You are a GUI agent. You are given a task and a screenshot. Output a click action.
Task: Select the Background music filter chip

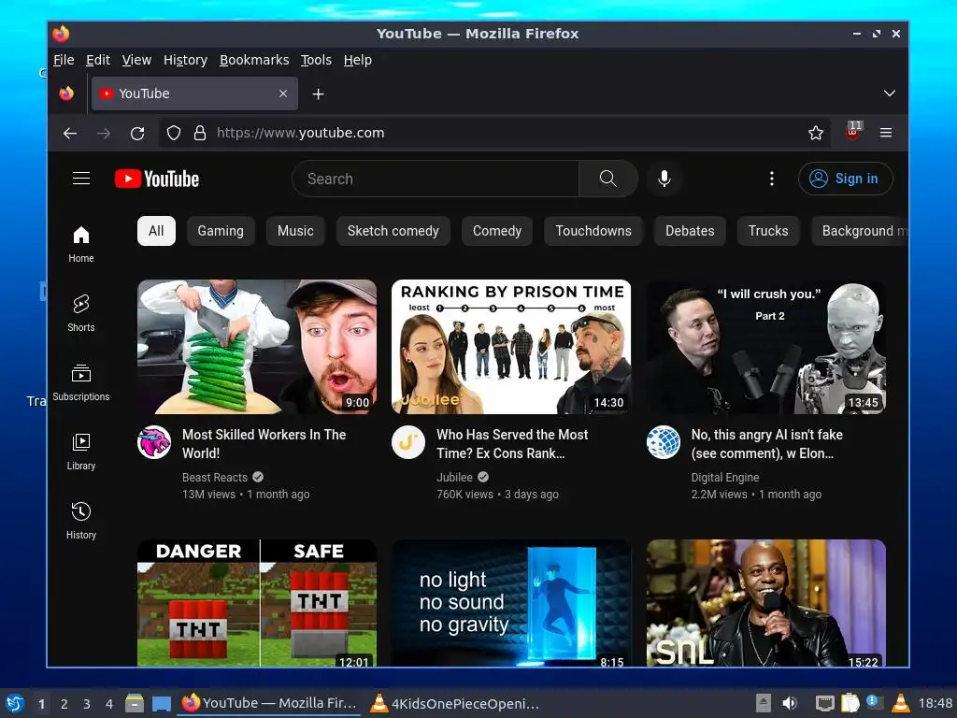tap(861, 231)
